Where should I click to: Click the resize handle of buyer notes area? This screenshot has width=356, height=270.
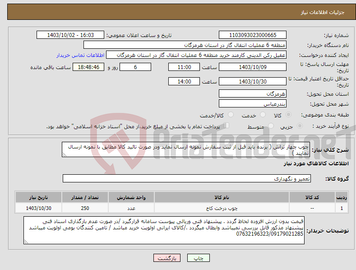click(26, 242)
